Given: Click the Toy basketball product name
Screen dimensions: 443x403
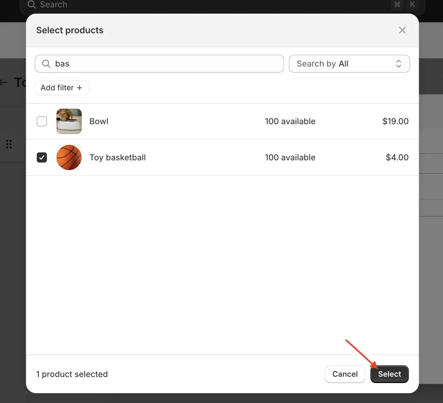Looking at the screenshot, I should pos(117,157).
